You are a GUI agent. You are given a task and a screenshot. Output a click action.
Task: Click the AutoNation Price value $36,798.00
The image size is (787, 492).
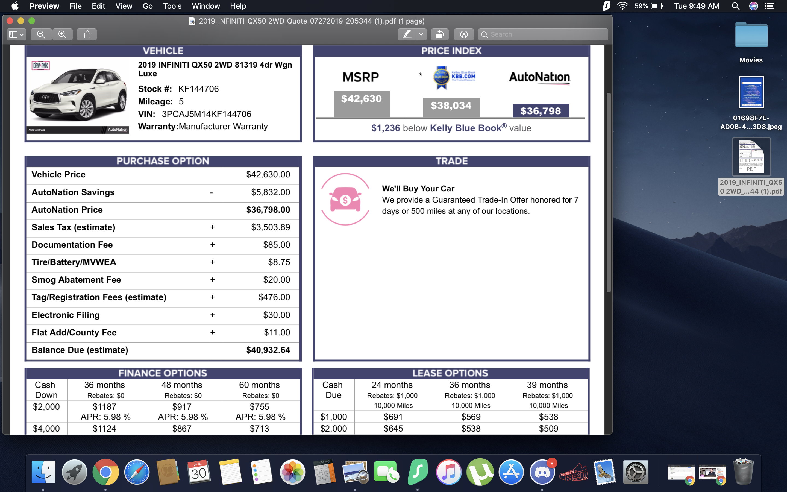(268, 210)
